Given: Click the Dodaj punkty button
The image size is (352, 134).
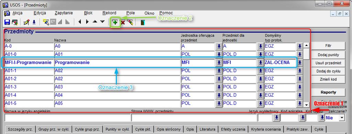Looking at the screenshot, I should pos(328,55).
